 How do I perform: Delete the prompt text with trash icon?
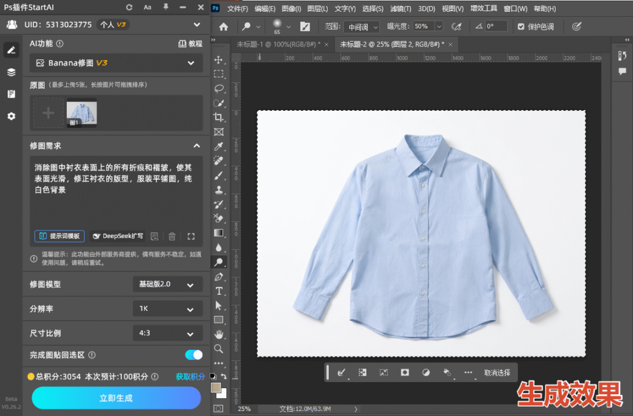pyautogui.click(x=172, y=237)
